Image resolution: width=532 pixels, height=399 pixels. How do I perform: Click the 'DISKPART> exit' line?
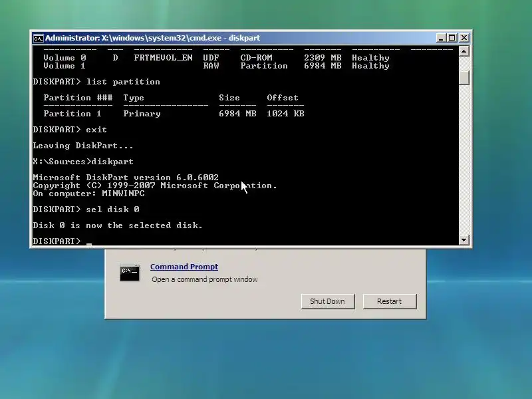pos(70,130)
